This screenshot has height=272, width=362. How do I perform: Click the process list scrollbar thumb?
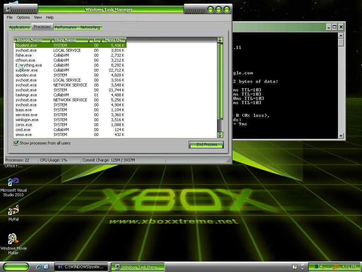pos(220,81)
